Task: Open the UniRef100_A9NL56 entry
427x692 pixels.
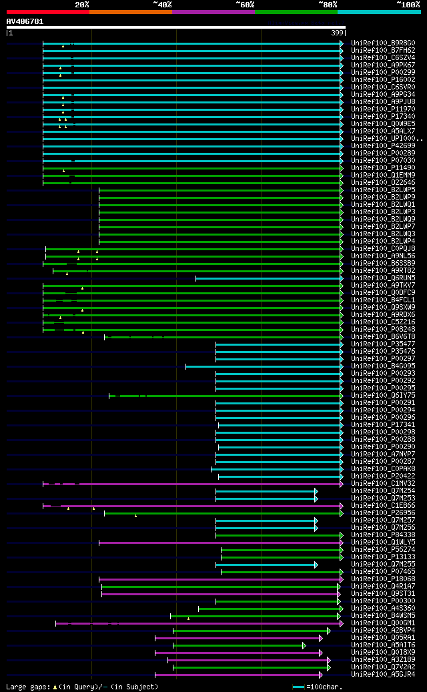Action: pos(383,256)
